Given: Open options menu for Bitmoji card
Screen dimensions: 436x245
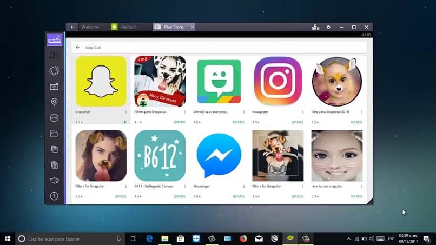Looking at the screenshot, I should [244, 112].
